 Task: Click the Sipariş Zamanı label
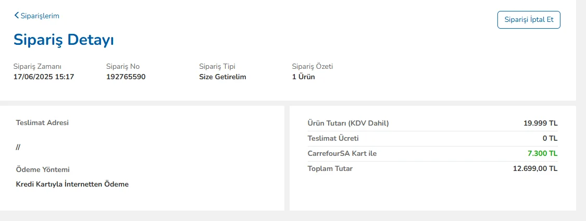click(x=38, y=66)
